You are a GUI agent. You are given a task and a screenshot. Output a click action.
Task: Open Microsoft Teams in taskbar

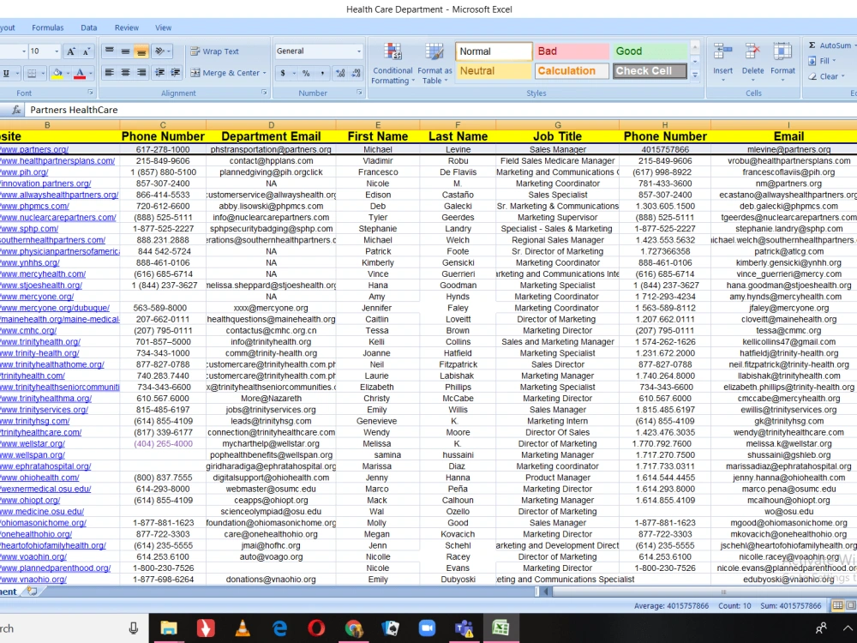[464, 628]
